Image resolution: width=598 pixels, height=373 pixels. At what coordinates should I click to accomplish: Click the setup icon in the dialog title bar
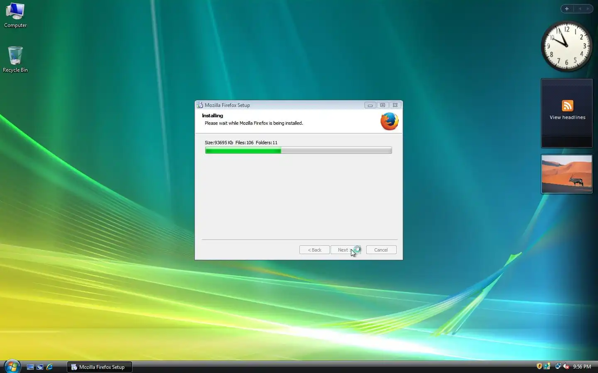(200, 105)
